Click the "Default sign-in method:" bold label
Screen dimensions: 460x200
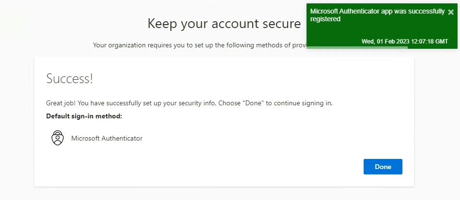[84, 116]
